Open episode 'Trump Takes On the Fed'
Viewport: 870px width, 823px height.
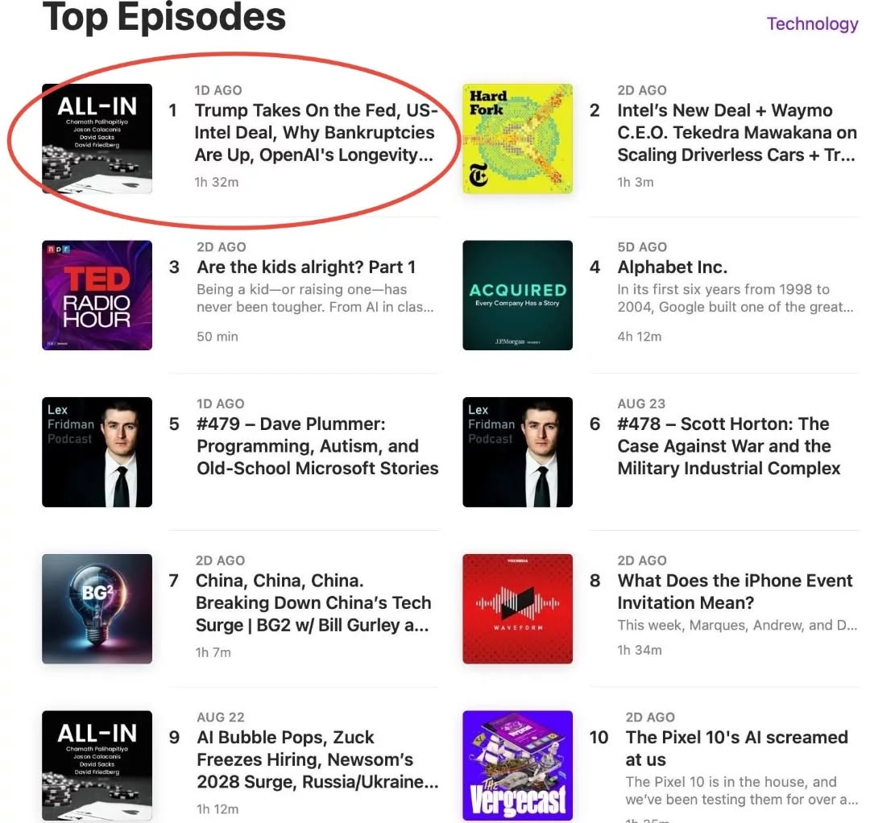(317, 133)
